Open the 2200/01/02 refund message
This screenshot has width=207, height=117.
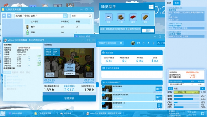pyautogui.click(x=186, y=14)
